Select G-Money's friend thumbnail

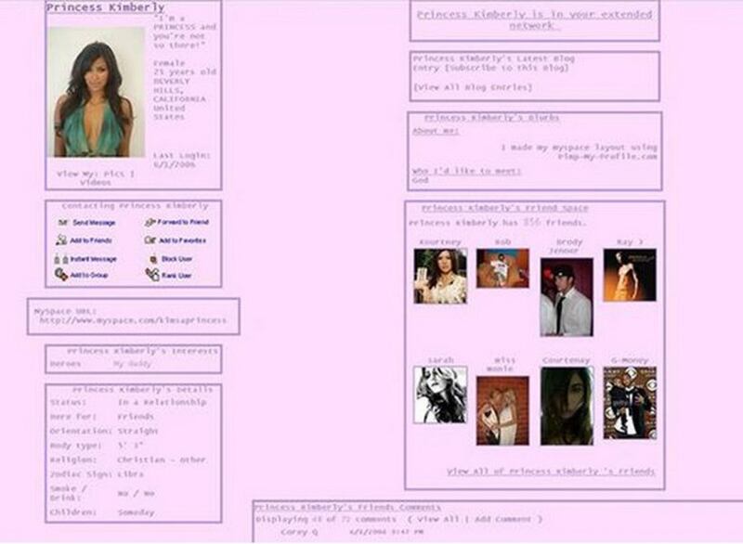[630, 403]
